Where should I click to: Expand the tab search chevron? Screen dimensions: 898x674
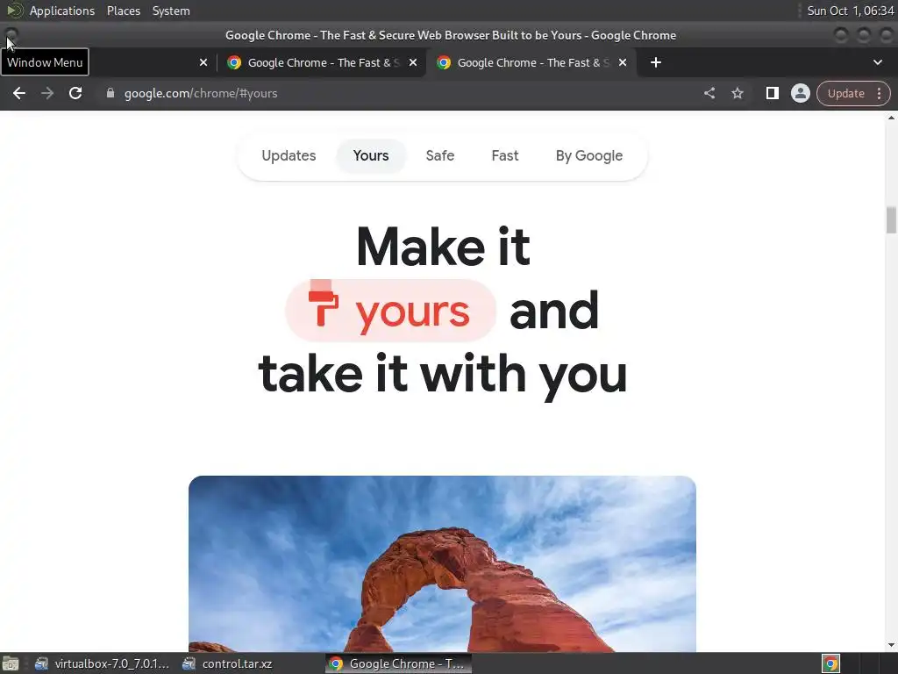pos(877,62)
